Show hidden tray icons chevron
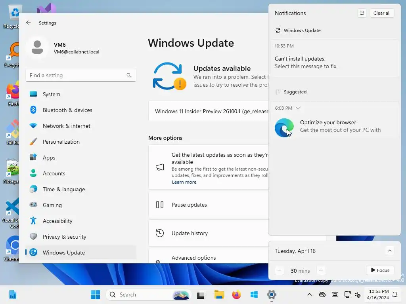The width and height of the screenshot is (406, 304). click(309, 294)
